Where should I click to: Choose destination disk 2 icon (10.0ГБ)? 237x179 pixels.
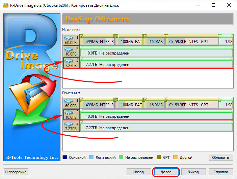tap(71, 114)
